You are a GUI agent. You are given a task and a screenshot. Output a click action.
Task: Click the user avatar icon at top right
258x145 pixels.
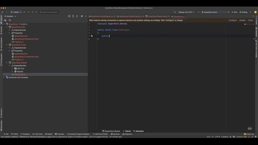[255, 12]
